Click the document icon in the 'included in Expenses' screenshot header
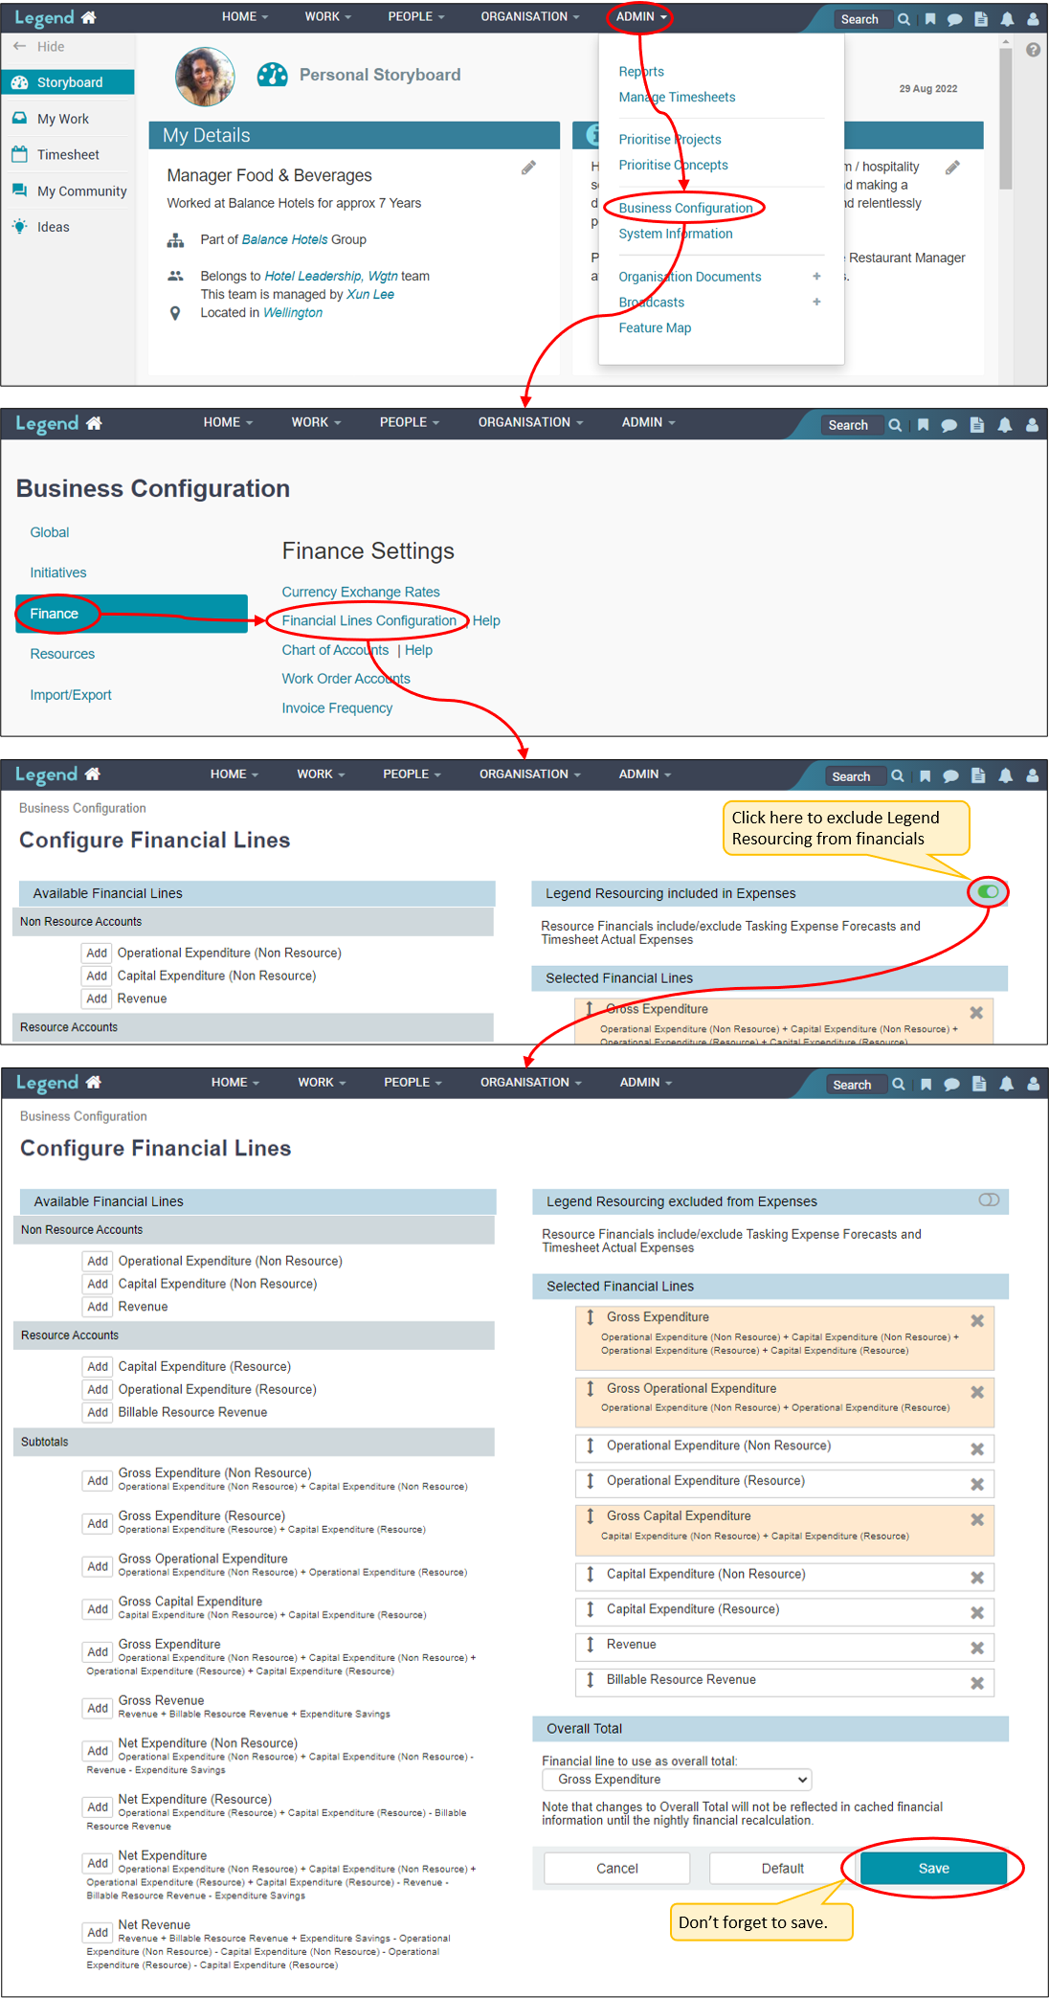Image resolution: width=1049 pixels, height=1998 pixels. [978, 776]
